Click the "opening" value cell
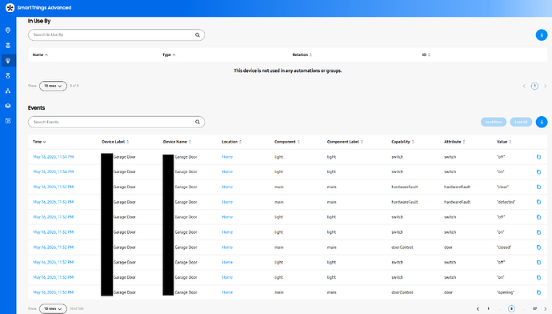The height and width of the screenshot is (314, 552). (x=506, y=292)
